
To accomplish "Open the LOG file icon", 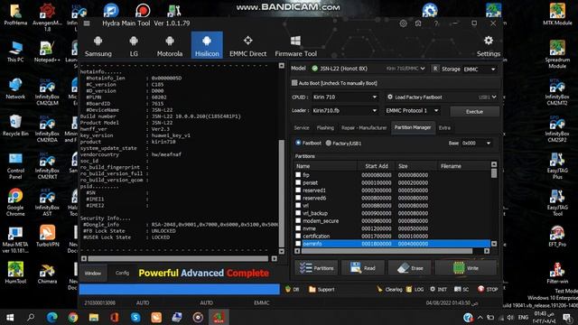I will point(408,289).
